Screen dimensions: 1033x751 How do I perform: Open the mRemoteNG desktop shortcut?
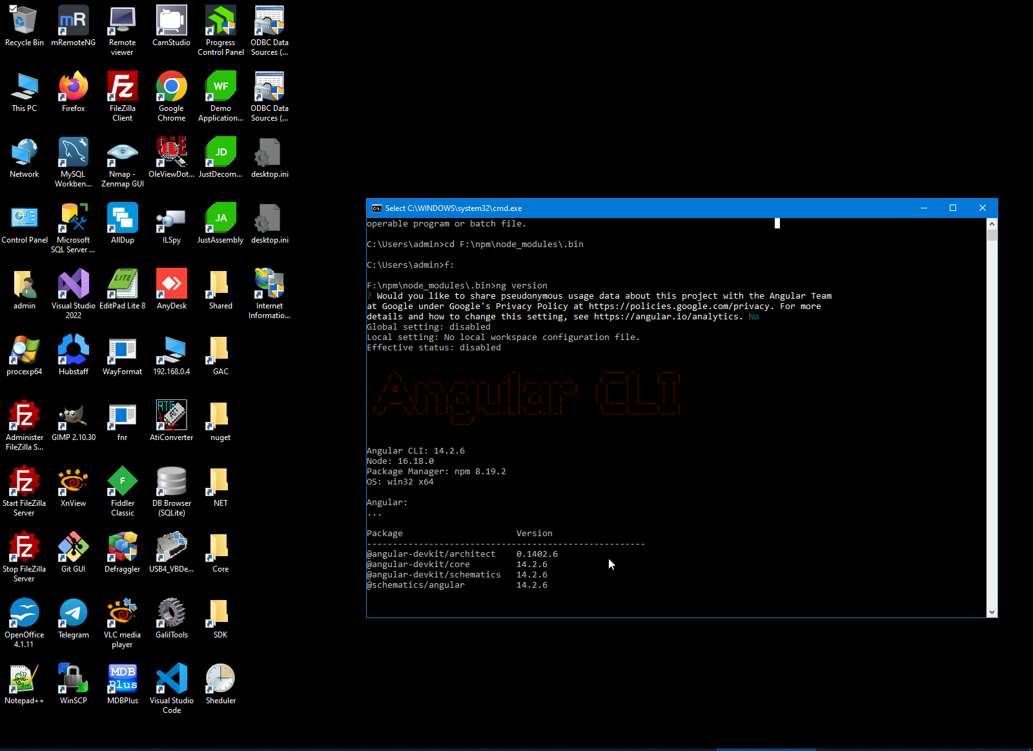[73, 26]
